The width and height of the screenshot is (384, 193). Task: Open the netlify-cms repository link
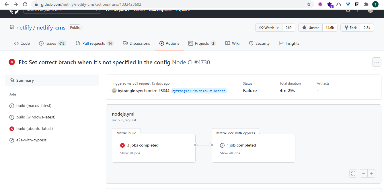pyautogui.click(x=51, y=28)
